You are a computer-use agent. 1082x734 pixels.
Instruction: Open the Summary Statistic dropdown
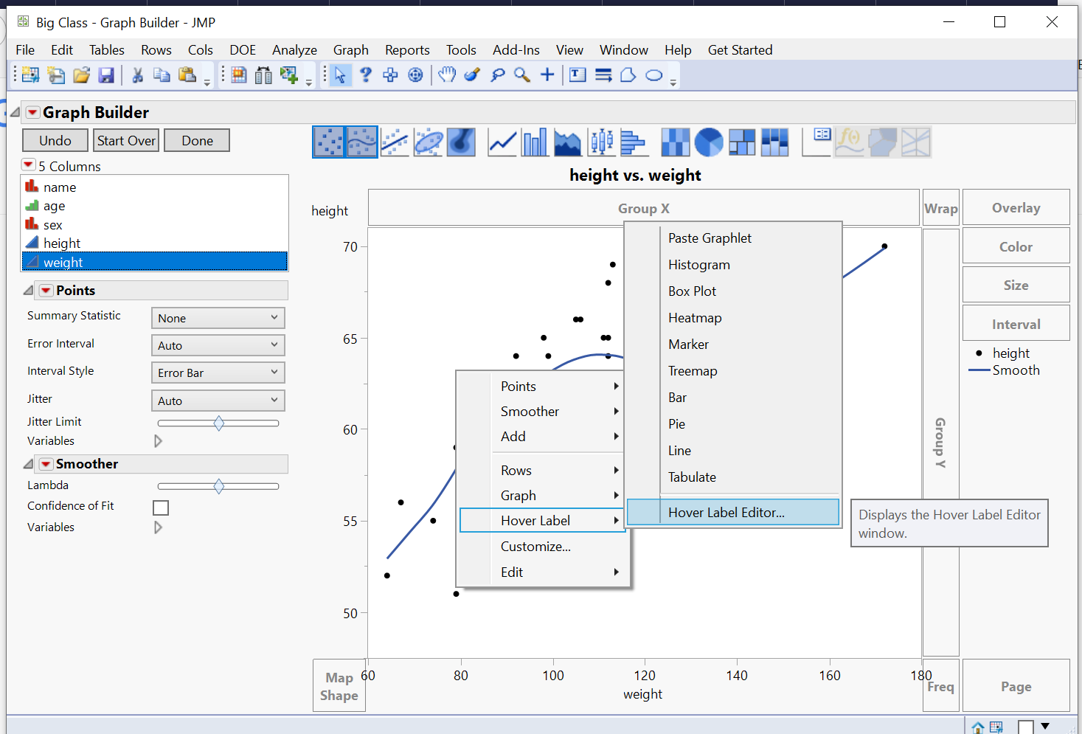tap(218, 317)
